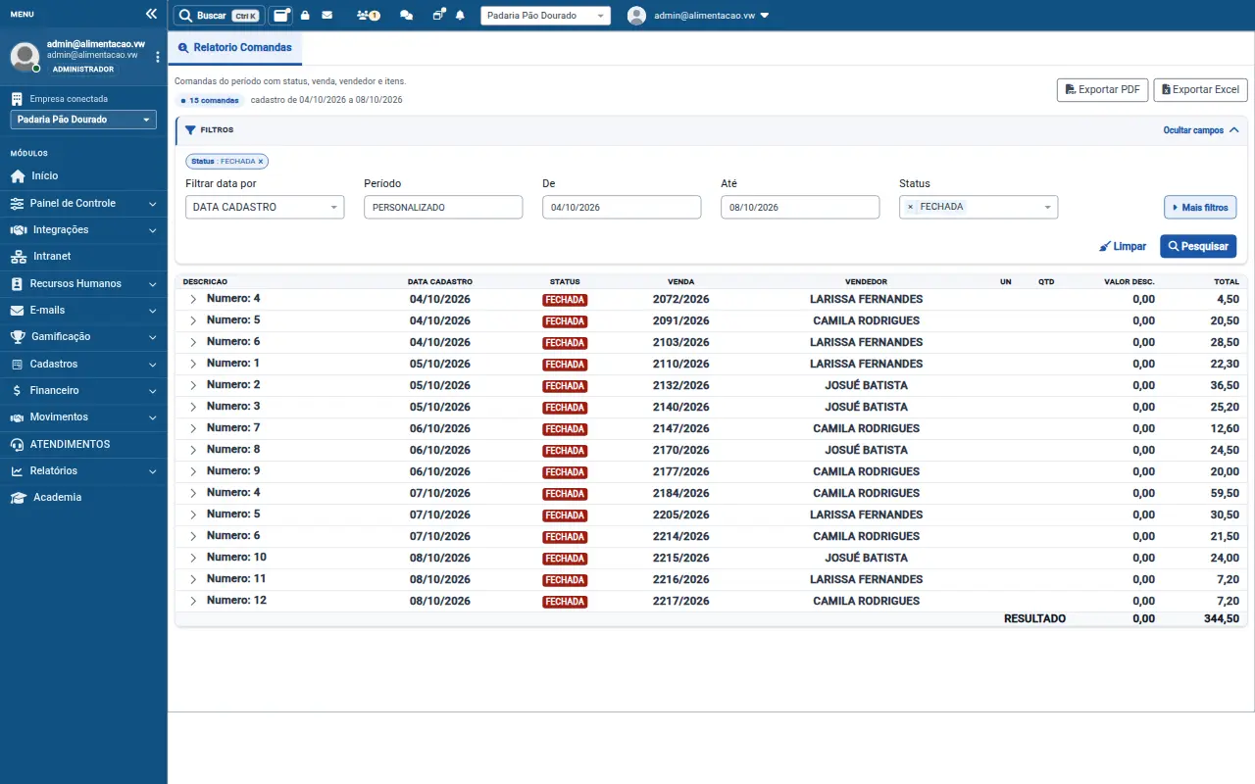1255x784 pixels.
Task: Open the Filtrar data por dropdown
Action: pos(265,207)
